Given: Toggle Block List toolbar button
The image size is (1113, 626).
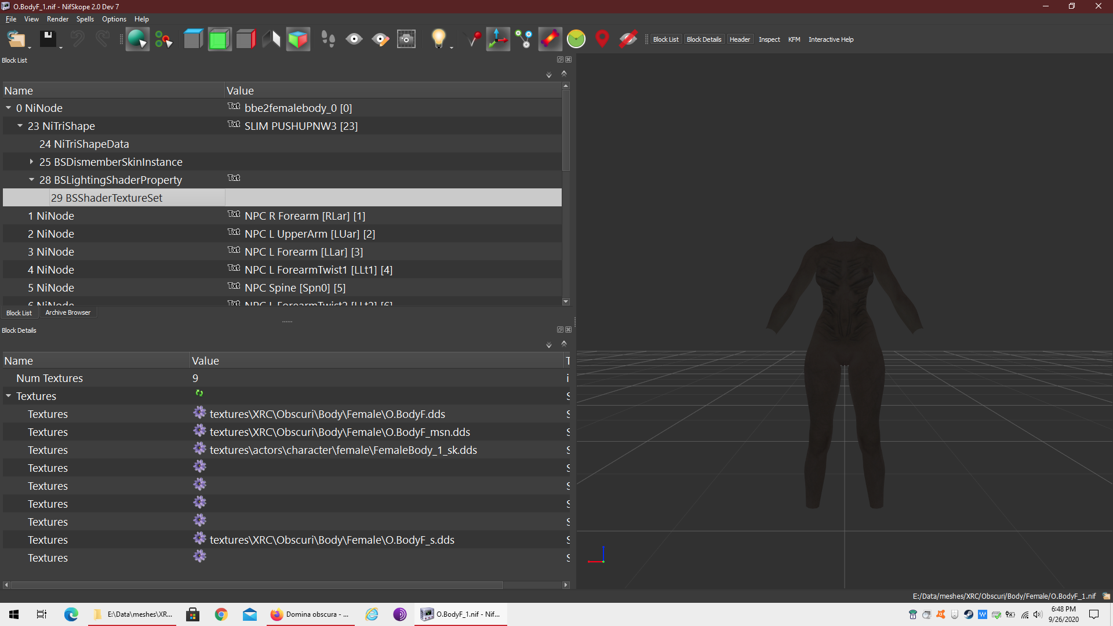Looking at the screenshot, I should tap(665, 39).
